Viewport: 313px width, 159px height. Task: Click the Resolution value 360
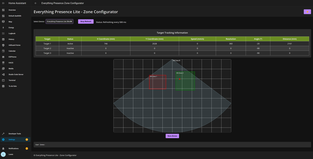(x=231, y=44)
